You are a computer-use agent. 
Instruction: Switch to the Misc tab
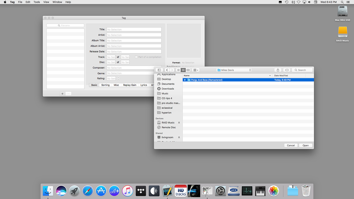tap(116, 85)
